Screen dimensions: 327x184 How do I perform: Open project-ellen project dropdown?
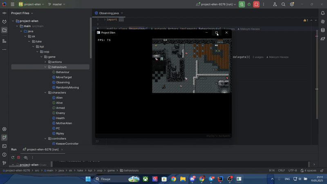click(31, 4)
